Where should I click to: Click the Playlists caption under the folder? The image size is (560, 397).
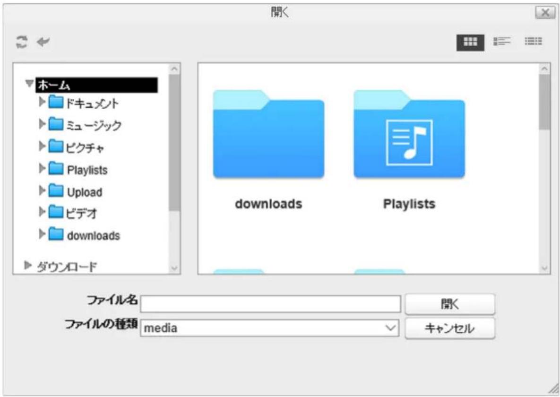409,204
